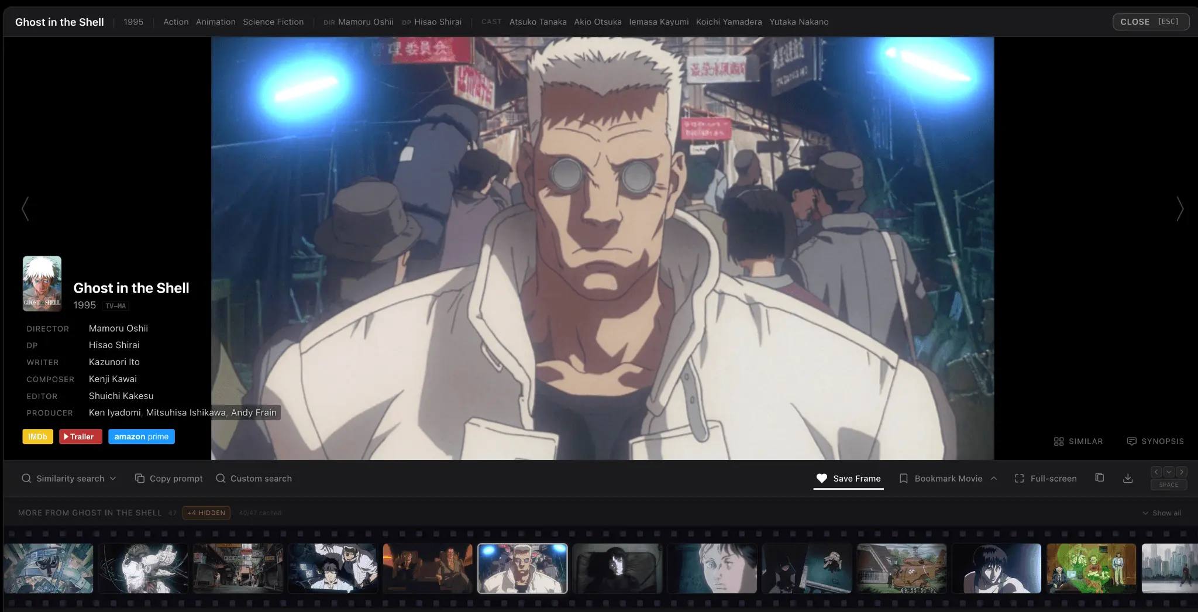Click the Custom search magnifier icon

tap(221, 478)
